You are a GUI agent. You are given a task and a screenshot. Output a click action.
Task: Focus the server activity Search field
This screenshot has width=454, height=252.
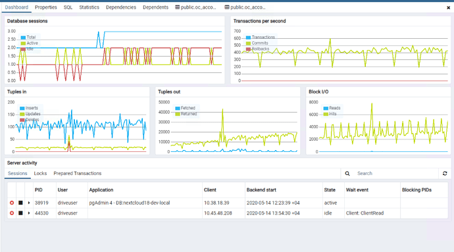click(x=395, y=174)
